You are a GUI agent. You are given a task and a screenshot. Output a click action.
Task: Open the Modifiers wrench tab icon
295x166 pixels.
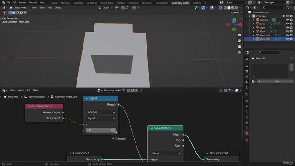pos(247,107)
